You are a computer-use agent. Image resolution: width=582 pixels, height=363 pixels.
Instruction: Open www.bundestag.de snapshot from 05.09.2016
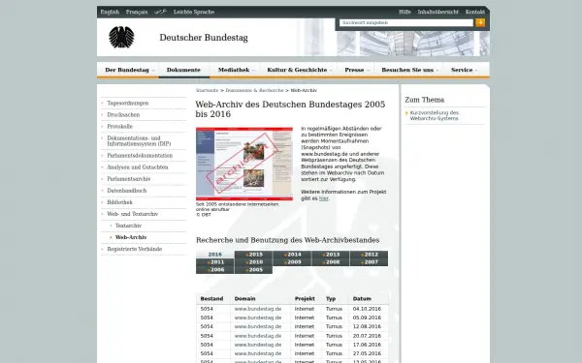258,318
